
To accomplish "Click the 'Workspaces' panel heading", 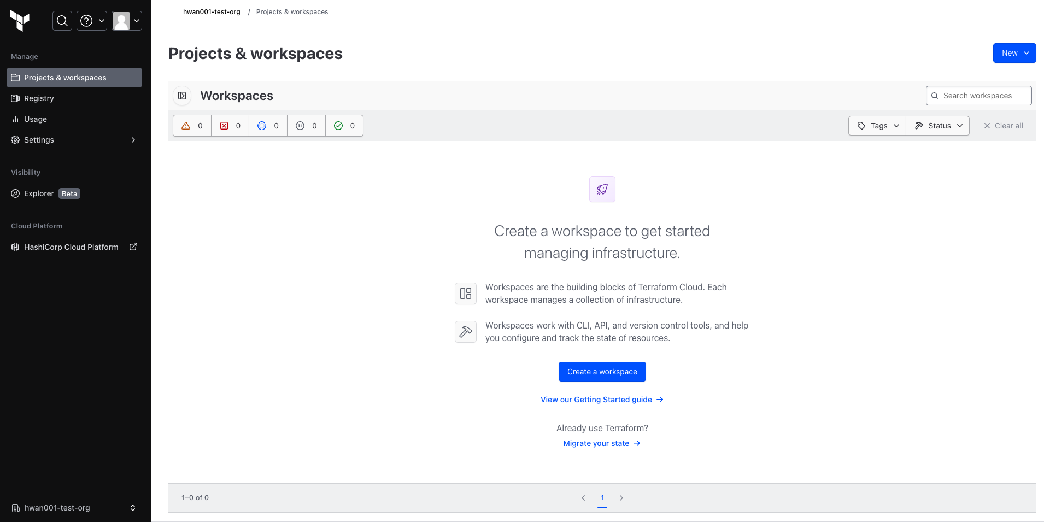I will (237, 96).
